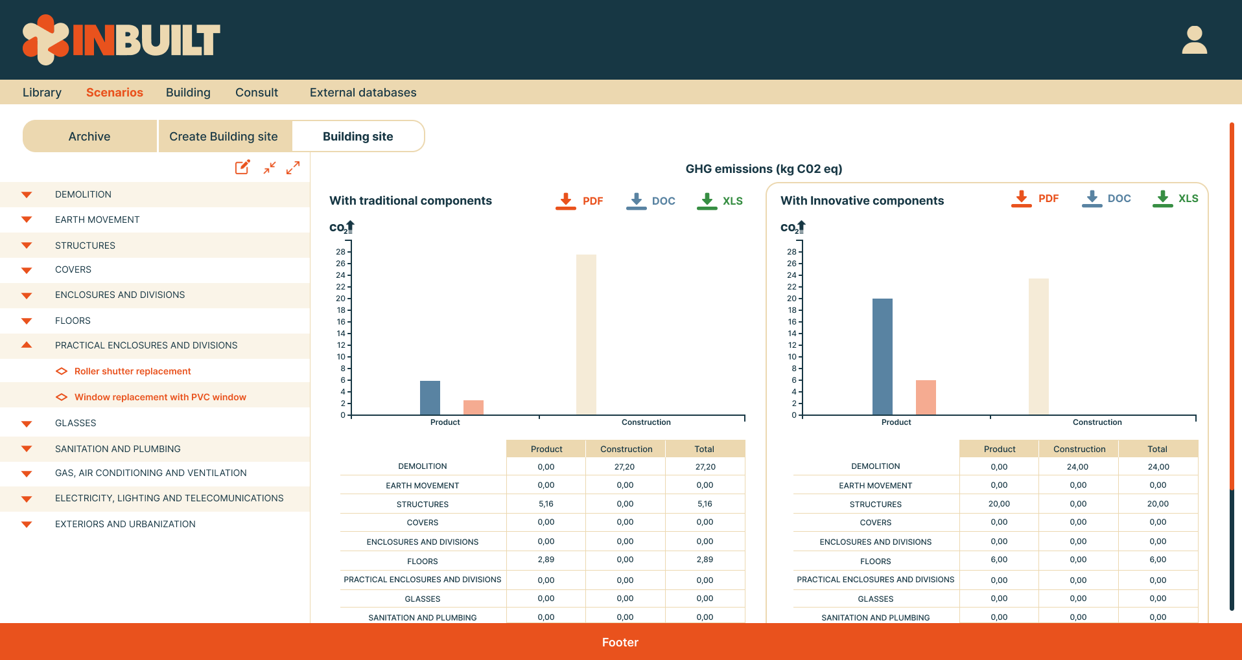Image resolution: width=1242 pixels, height=660 pixels.
Task: Collapse PRACTICAL ENCLOSURES AND DIVISIONS category
Action: [x=27, y=345]
